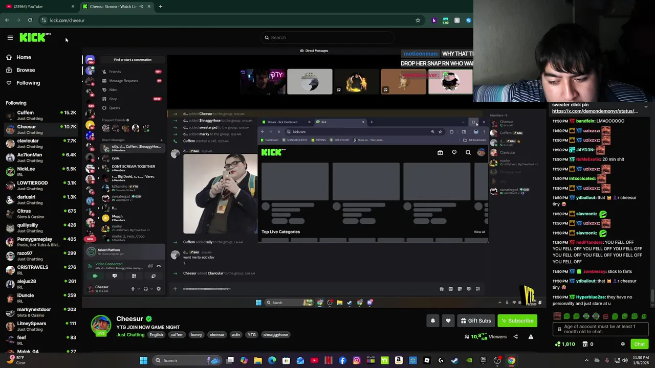Collapse the chat panel with top chevron

point(646,107)
